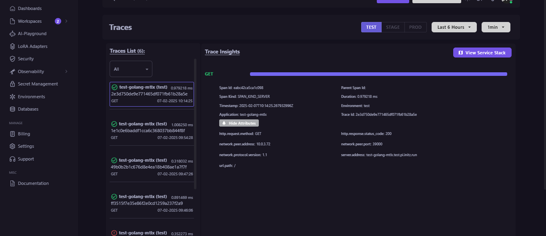Open the 1min interval dropdown
The width and height of the screenshot is (546, 236).
coord(496,27)
